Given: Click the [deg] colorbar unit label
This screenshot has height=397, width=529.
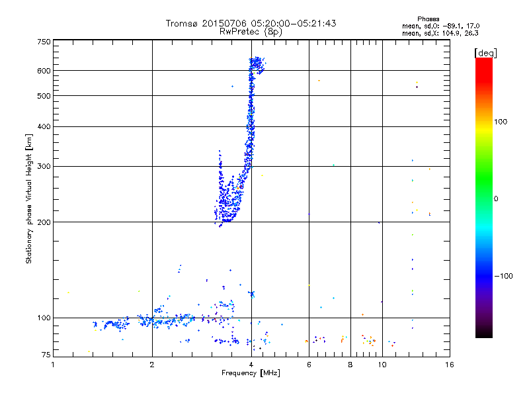Looking at the screenshot, I should [485, 53].
